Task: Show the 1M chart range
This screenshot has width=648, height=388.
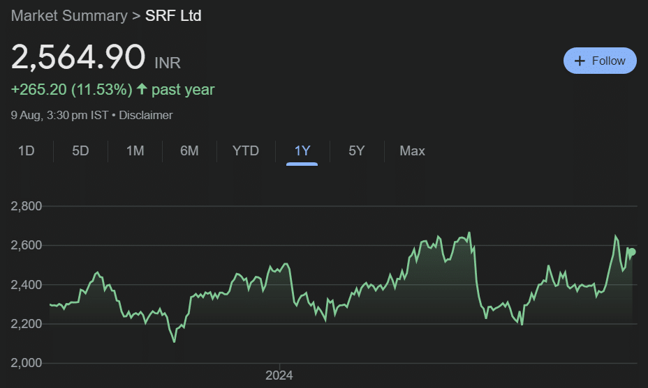Action: (135, 151)
